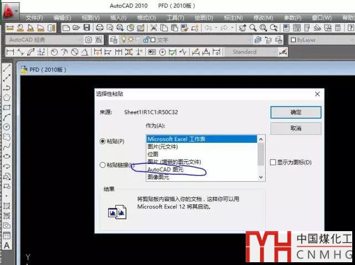
Task: Select the 粘贴(P) radio button
Action: pyautogui.click(x=102, y=141)
